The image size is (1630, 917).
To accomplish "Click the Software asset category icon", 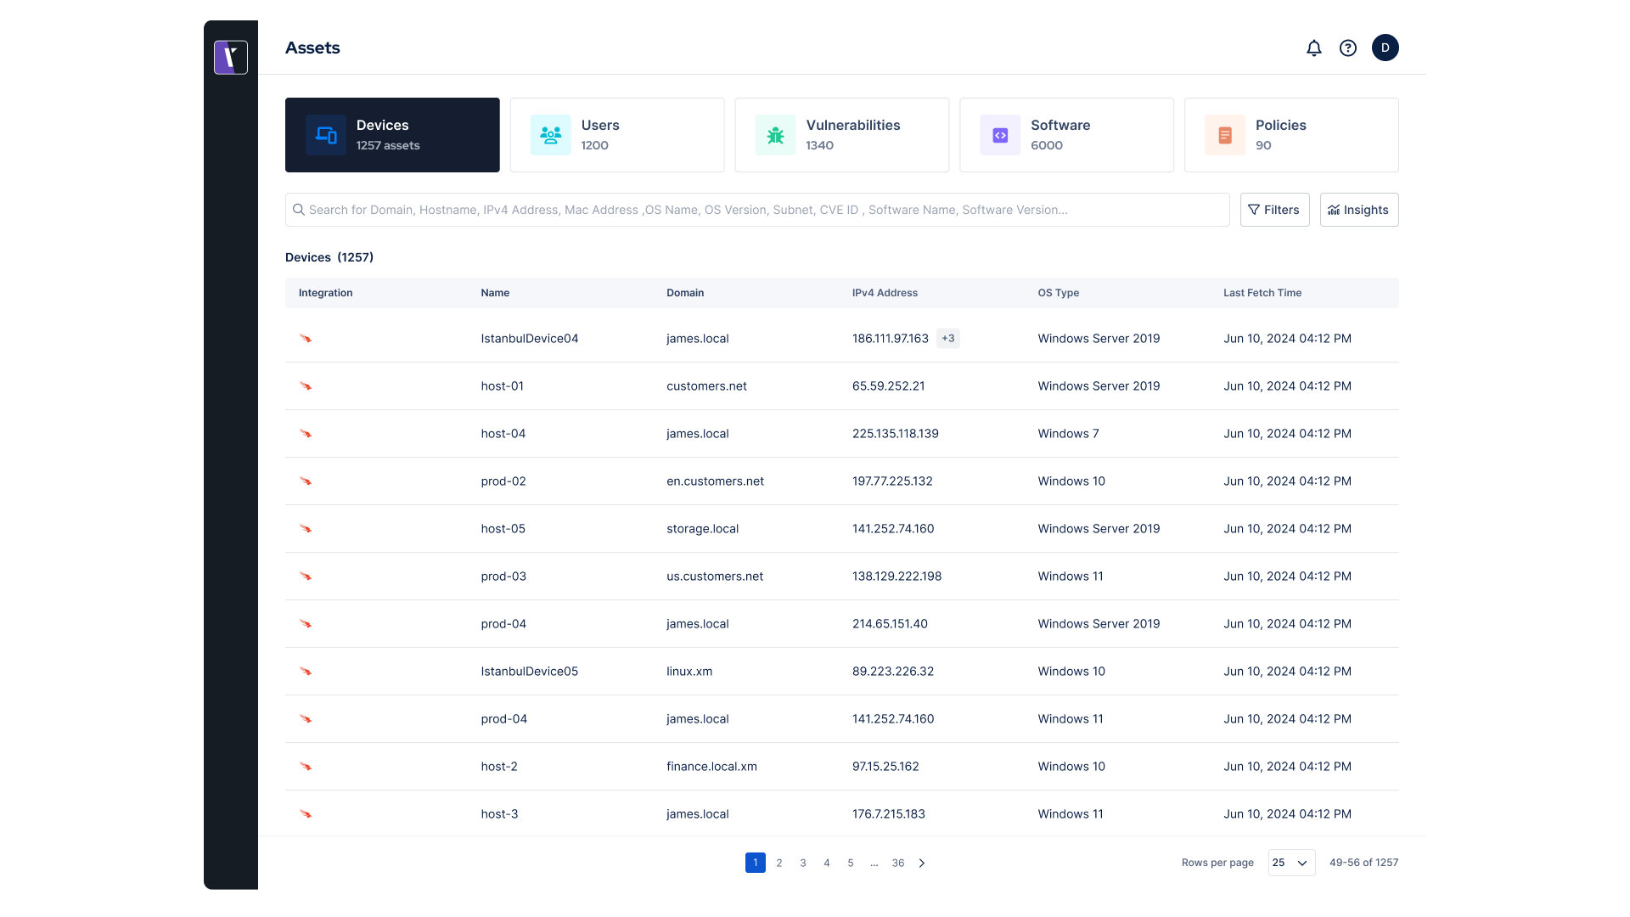I will [1001, 134].
